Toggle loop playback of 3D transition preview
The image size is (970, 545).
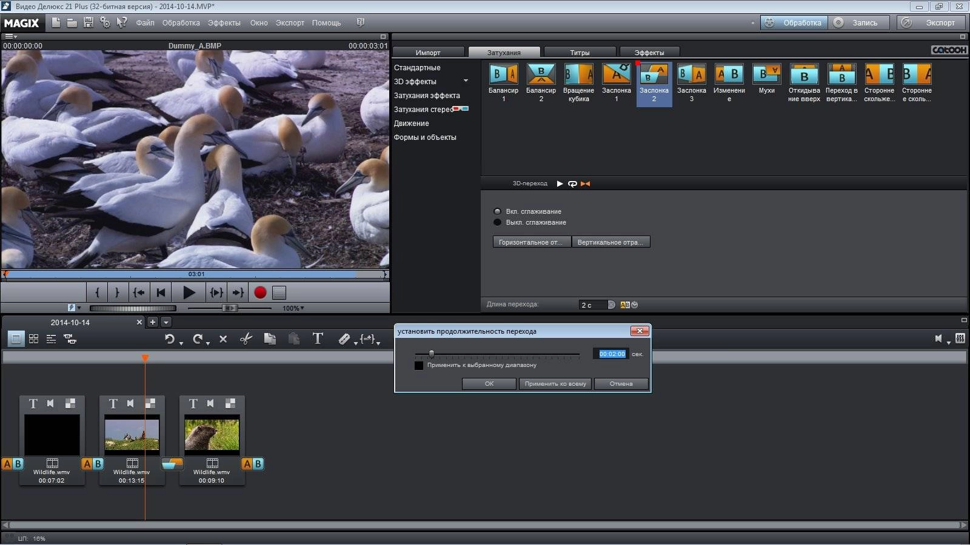572,183
